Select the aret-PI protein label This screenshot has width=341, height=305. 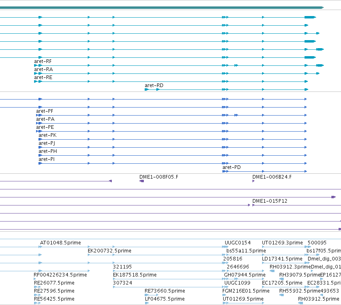46,159
